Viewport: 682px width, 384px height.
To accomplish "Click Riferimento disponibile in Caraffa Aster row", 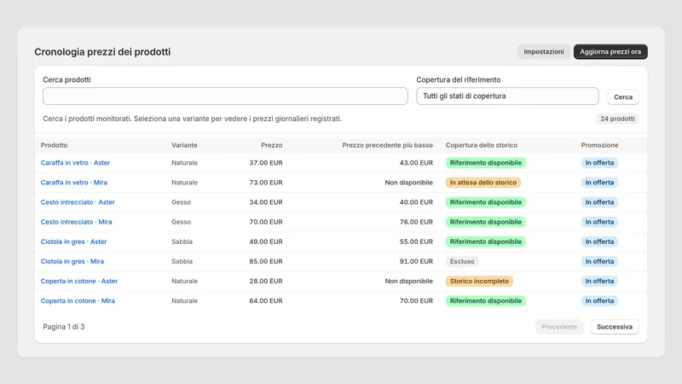I will click(x=485, y=163).
